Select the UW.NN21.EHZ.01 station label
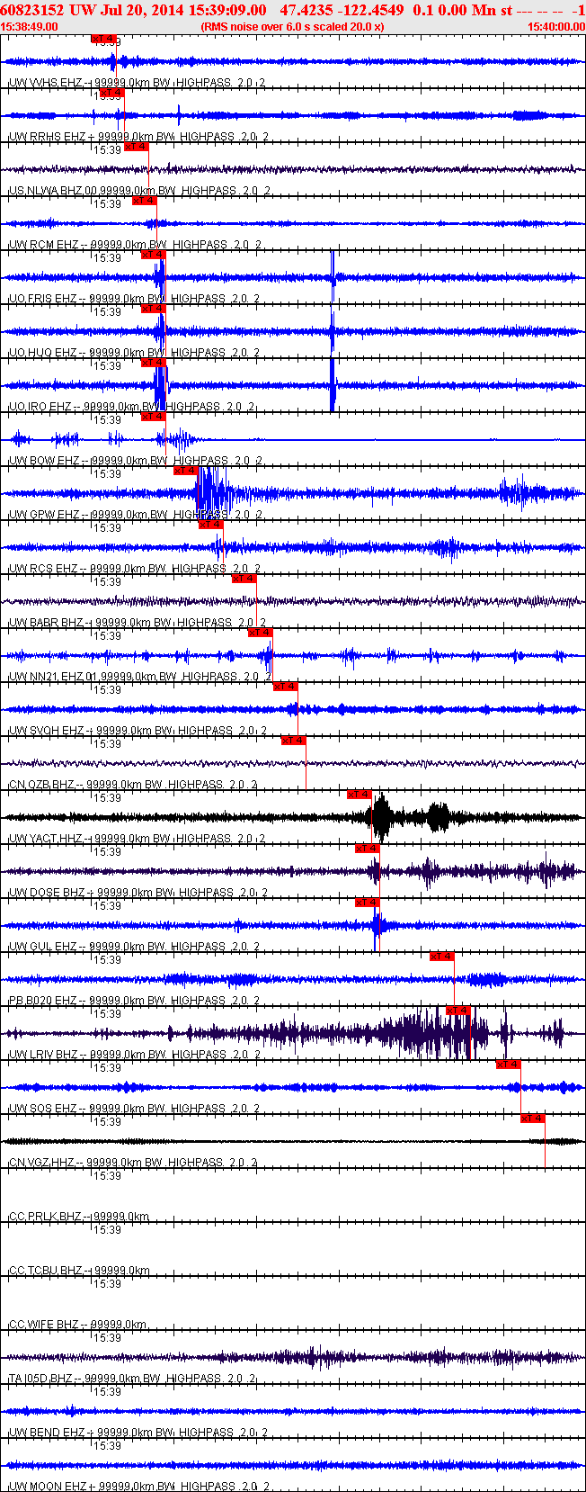586x1492 pixels. 138,677
